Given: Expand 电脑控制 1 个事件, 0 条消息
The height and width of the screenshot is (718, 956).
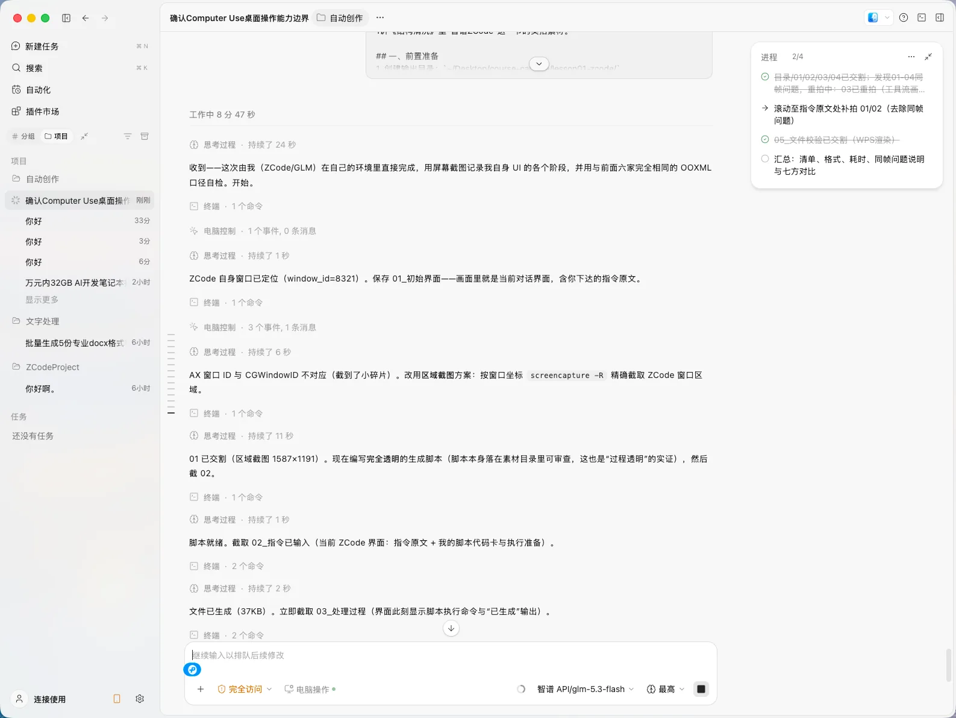Looking at the screenshot, I should [x=252, y=231].
